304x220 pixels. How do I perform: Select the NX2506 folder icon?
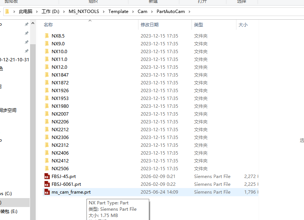47,168
